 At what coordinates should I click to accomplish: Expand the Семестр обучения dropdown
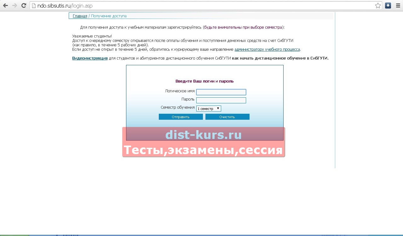click(209, 109)
